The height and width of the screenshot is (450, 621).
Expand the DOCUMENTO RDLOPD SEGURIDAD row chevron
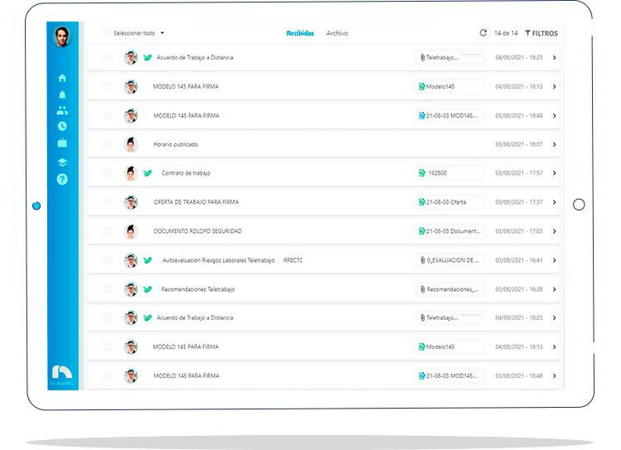(x=554, y=231)
